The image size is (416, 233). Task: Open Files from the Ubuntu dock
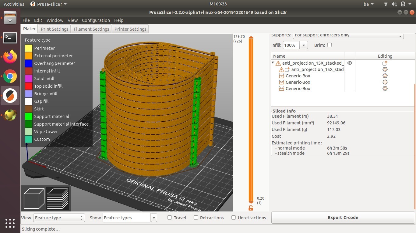coord(10,18)
